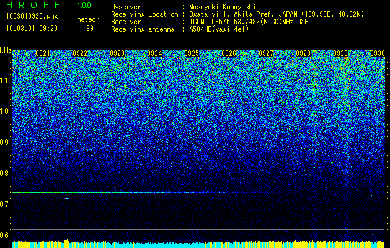Select the filename 1003010920.png

click(x=32, y=16)
